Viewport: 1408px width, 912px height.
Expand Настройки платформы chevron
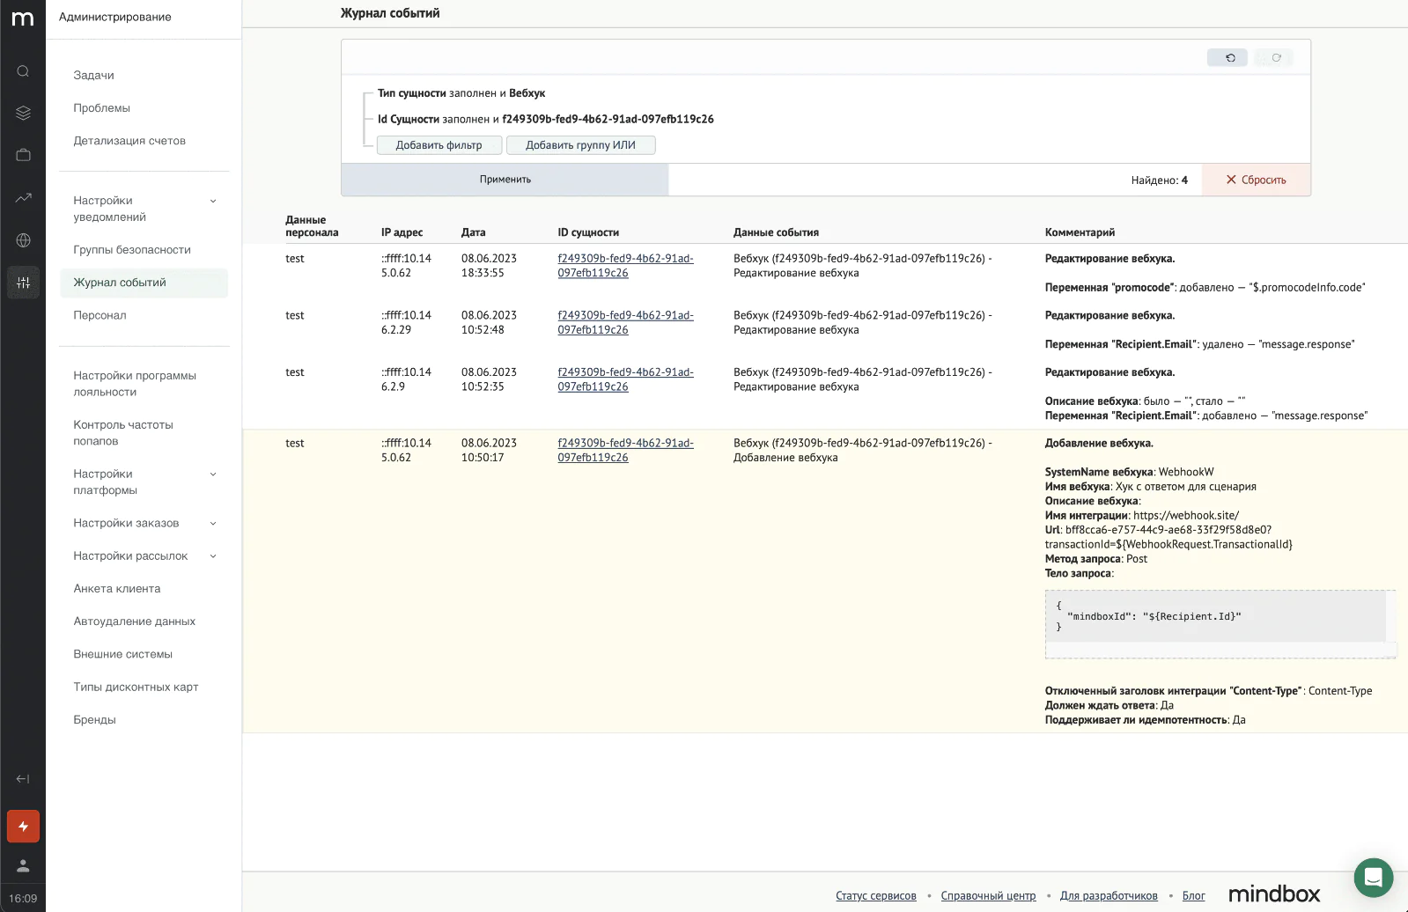(212, 474)
